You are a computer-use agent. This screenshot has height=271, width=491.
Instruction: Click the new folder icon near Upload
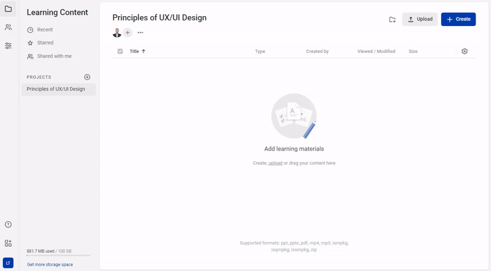(x=392, y=19)
